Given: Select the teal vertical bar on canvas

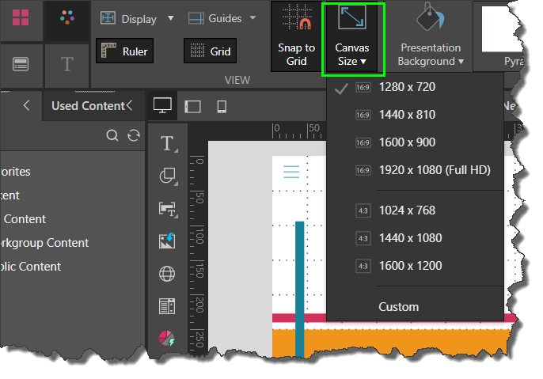Looking at the screenshot, I should tap(299, 289).
